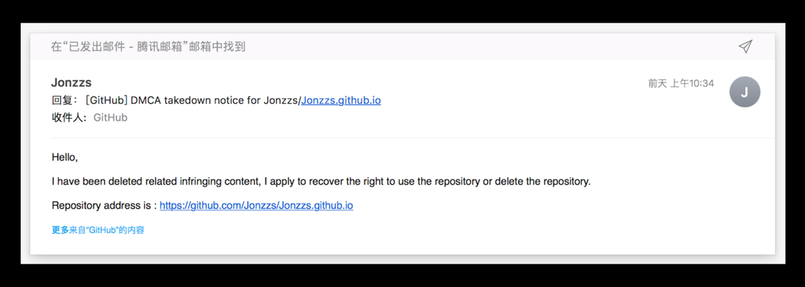
Task: Select the sender name Jonzzs
Action: pyautogui.click(x=71, y=82)
